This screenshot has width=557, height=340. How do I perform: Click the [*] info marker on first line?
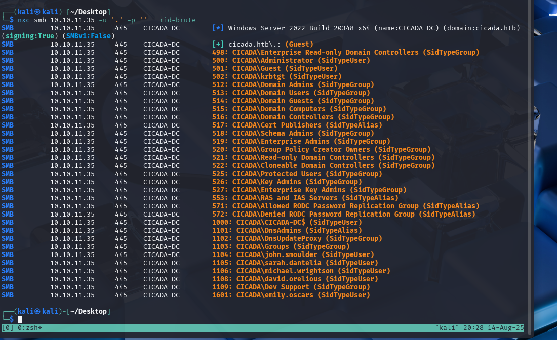(x=218, y=28)
